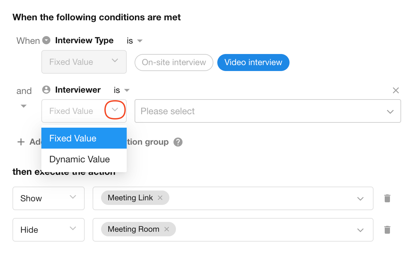This screenshot has height=254, width=409.
Task: Expand the and/or logic dropdown
Action: 24,106
